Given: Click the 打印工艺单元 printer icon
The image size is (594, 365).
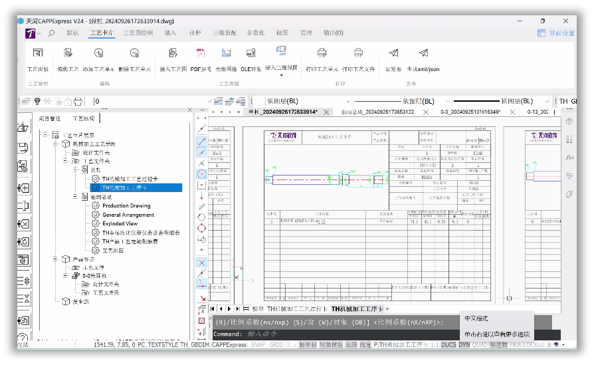Looking at the screenshot, I should [x=322, y=53].
